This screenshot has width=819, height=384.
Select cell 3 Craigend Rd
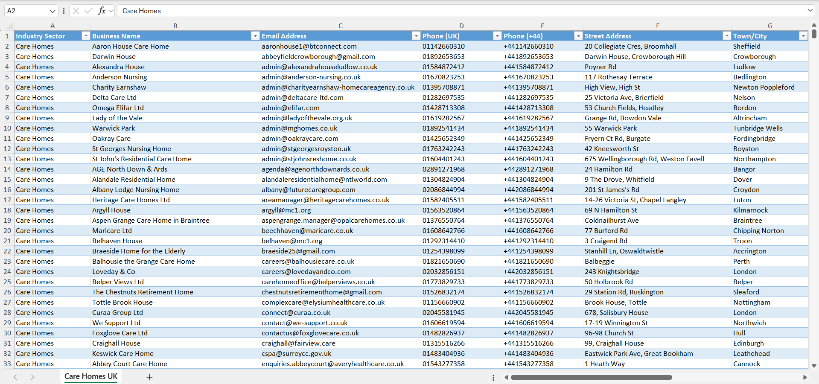[658, 241]
